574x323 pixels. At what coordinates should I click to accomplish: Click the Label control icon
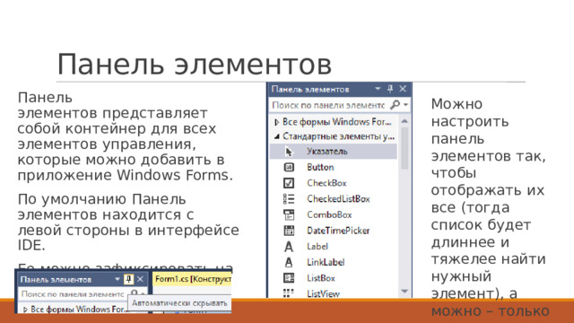289,247
